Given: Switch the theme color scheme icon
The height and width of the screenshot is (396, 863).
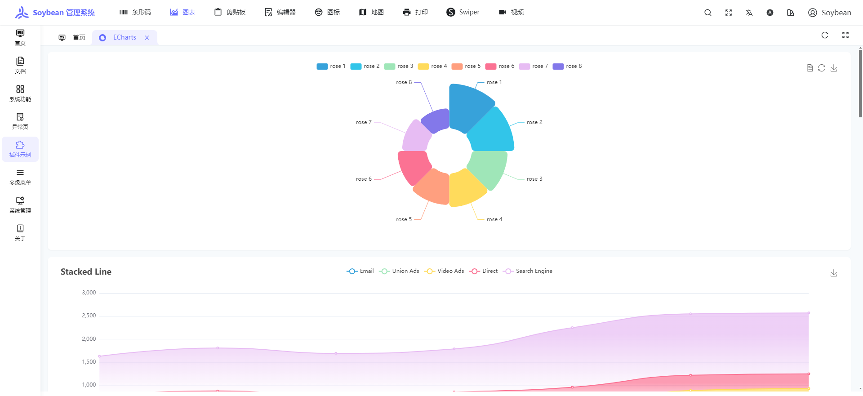Looking at the screenshot, I should 770,13.
